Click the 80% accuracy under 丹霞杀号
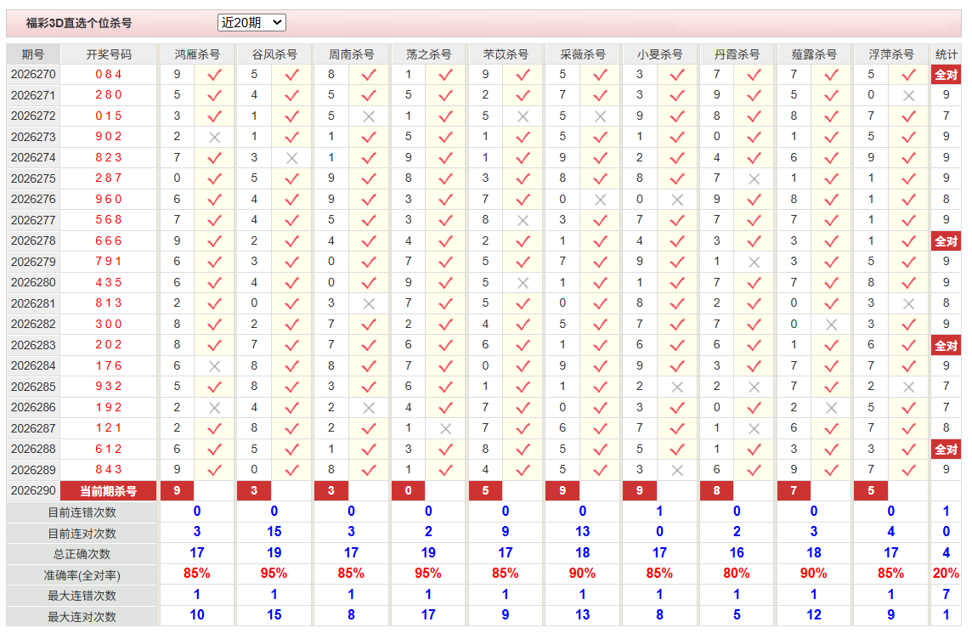The height and width of the screenshot is (639, 972). pyautogui.click(x=737, y=574)
